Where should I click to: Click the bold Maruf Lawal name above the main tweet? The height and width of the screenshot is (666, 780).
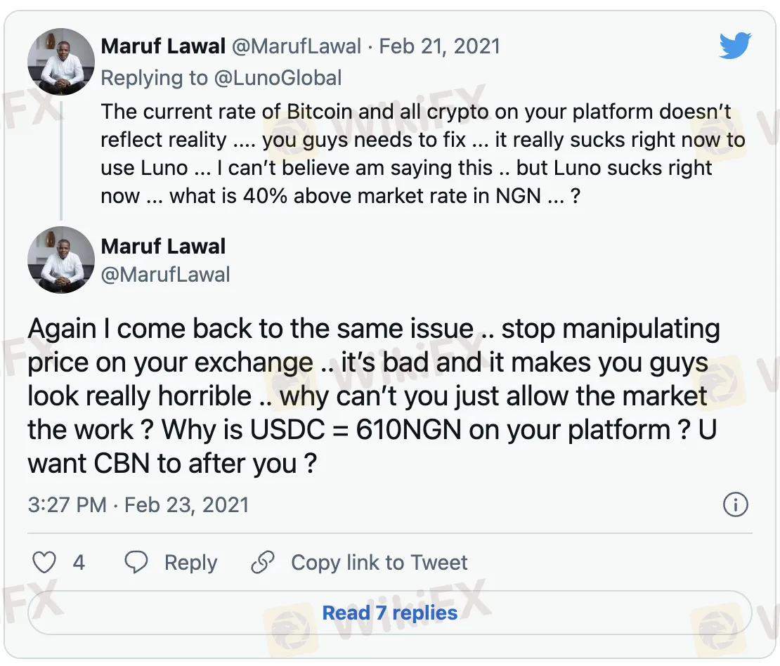pyautogui.click(x=163, y=246)
